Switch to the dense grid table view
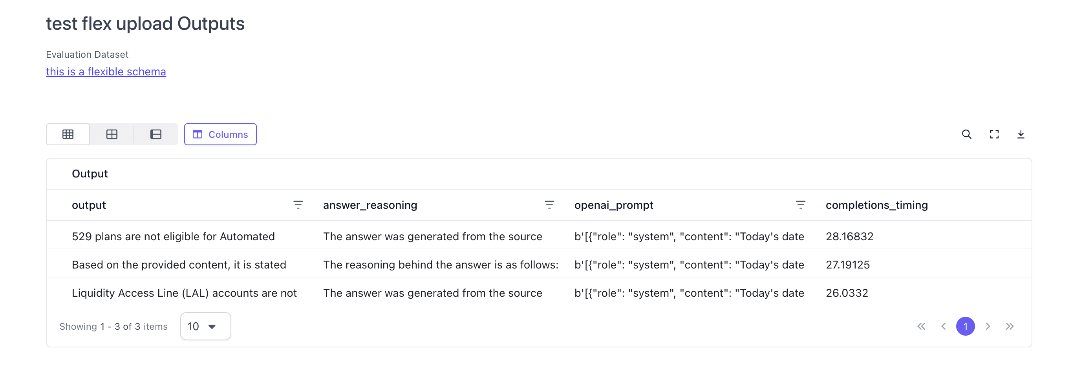 (68, 134)
